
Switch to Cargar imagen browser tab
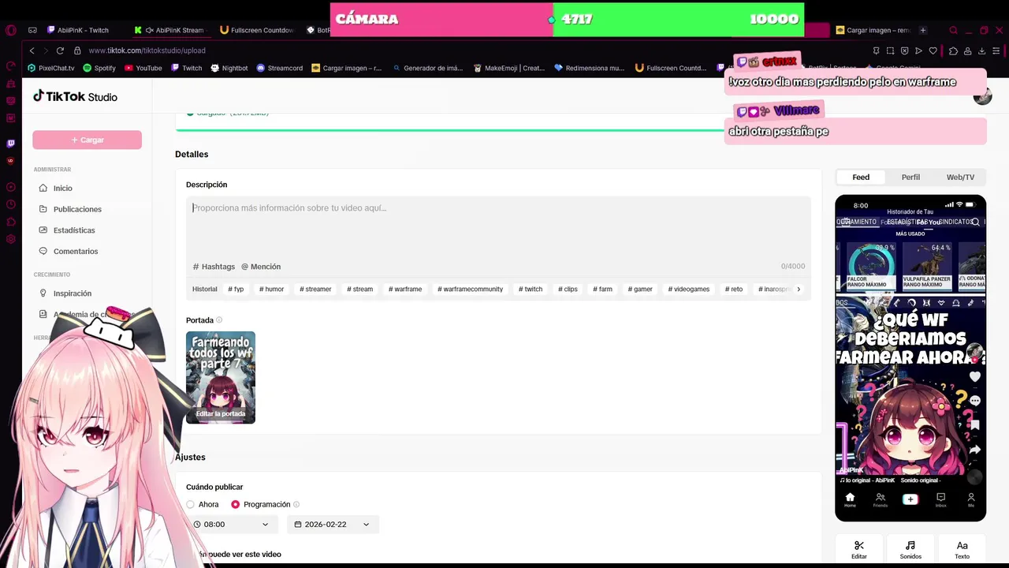tap(872, 30)
